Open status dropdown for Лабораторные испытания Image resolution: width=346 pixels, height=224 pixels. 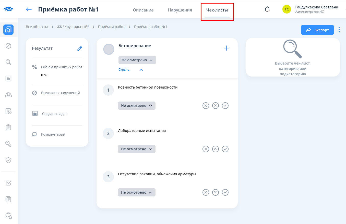137,149
